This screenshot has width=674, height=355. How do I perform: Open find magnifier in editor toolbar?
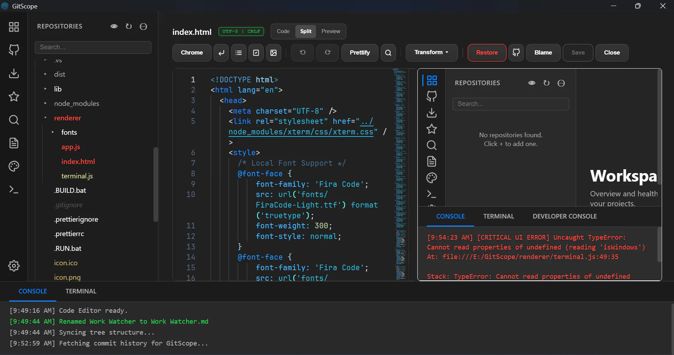coord(388,53)
